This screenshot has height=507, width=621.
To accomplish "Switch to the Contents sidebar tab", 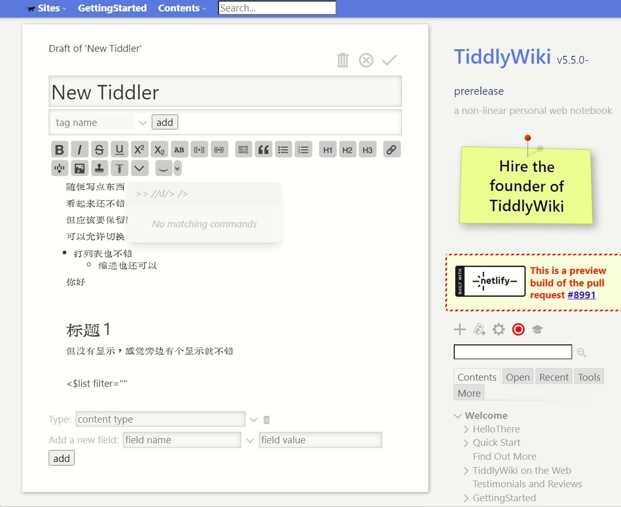I will click(477, 377).
